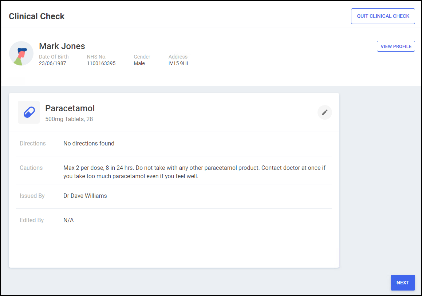The width and height of the screenshot is (422, 296).
Task: Click the Paracetamol medication title
Action: coord(70,108)
